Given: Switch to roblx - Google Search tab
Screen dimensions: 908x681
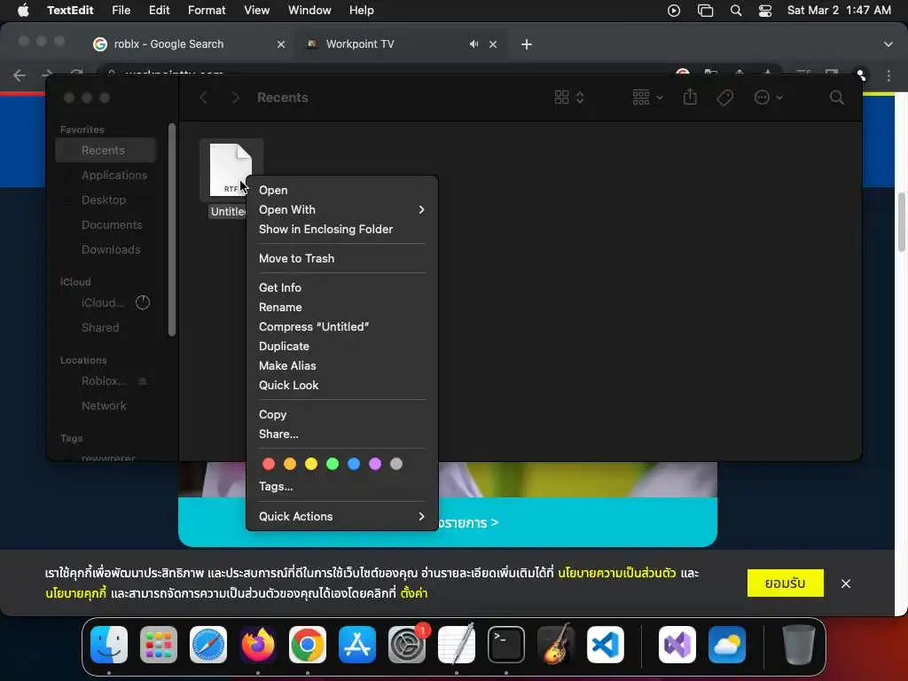Looking at the screenshot, I should point(188,44).
